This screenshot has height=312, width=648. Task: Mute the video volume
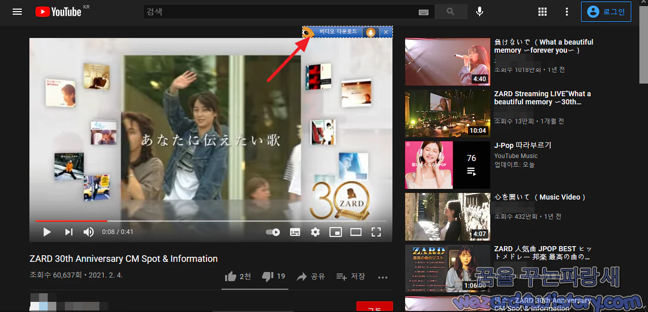pyautogui.click(x=89, y=232)
